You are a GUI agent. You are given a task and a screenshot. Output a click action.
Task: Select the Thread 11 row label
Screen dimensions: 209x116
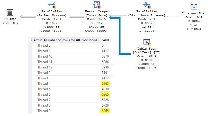point(45,62)
